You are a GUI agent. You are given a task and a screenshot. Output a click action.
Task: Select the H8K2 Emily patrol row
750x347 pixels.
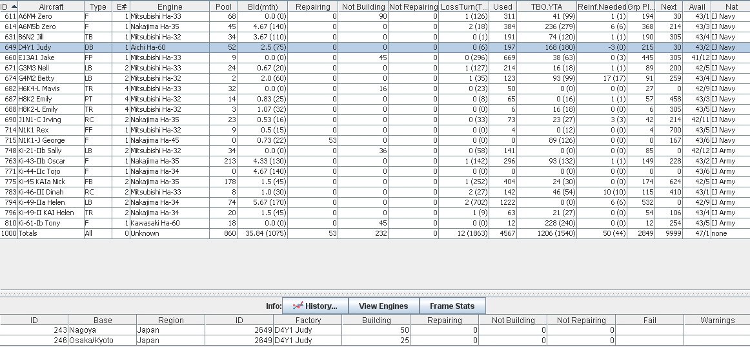point(375,99)
